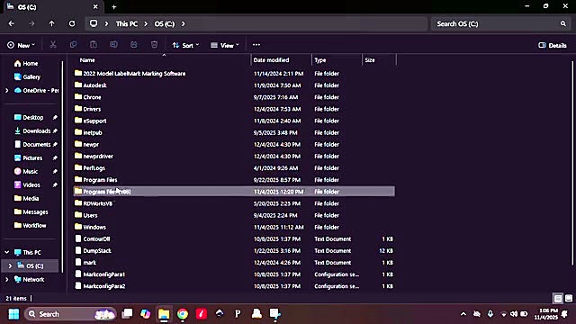The height and width of the screenshot is (324, 576).
Task: Sort by Type column header
Action: (320, 60)
